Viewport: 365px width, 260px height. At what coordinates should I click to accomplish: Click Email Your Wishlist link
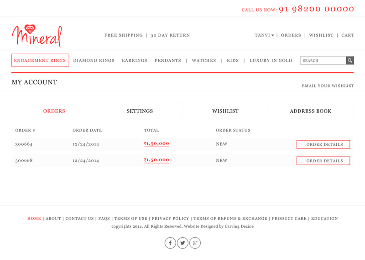328,86
